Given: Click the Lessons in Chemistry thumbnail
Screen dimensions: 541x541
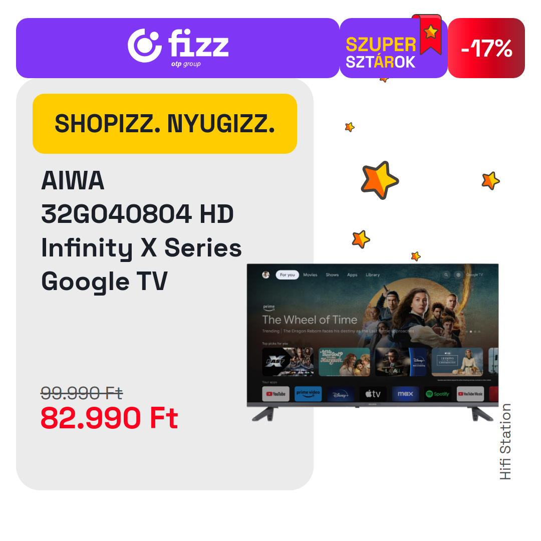Looking at the screenshot, I should [457, 362].
